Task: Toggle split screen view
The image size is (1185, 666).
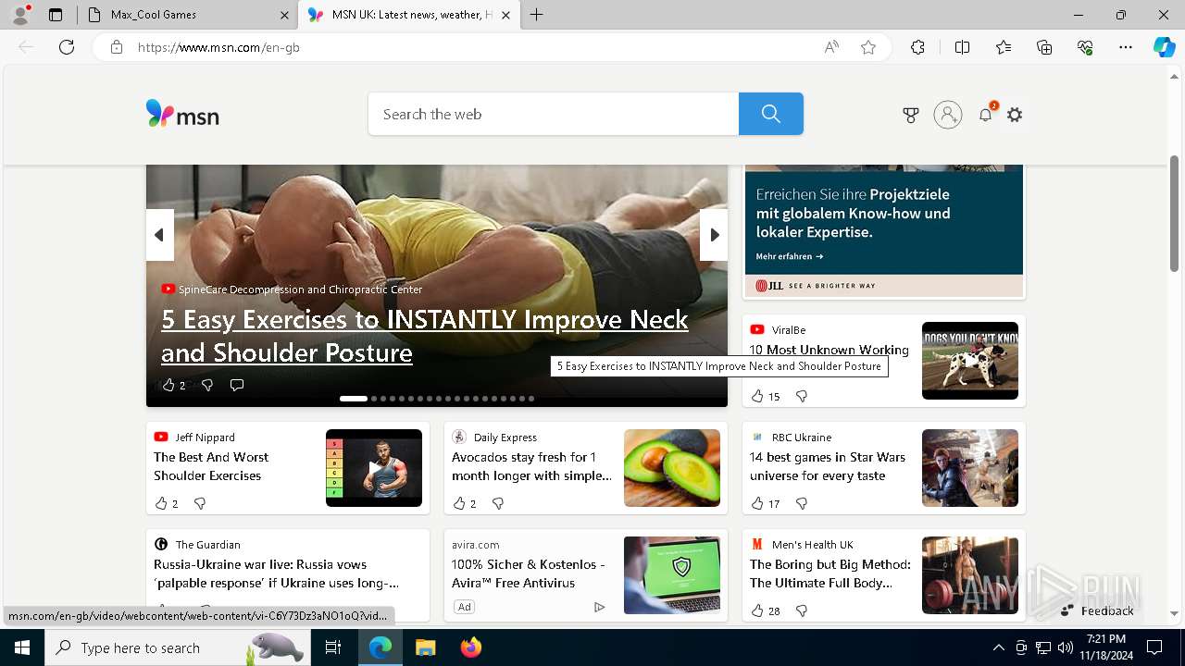Action: [x=962, y=47]
